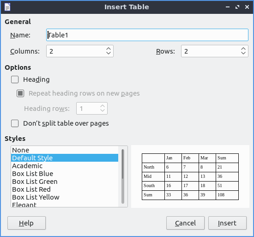
Task: Decrease the Columns value with down arrow
Action: pos(109,53)
